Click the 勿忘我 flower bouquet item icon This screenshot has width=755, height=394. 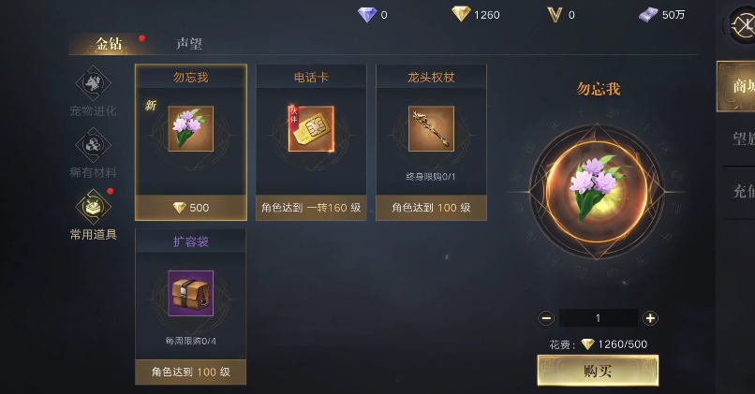(x=191, y=129)
